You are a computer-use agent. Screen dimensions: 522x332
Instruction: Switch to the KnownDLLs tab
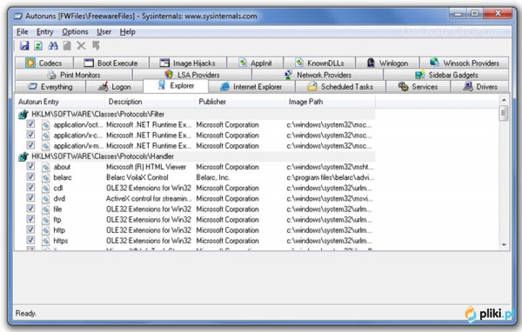[x=320, y=63]
